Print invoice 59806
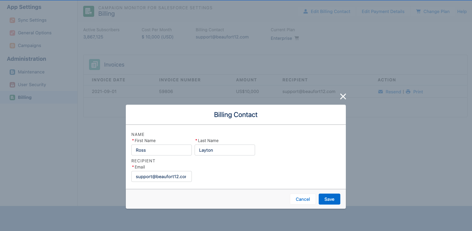The height and width of the screenshot is (231, 472). (x=414, y=92)
